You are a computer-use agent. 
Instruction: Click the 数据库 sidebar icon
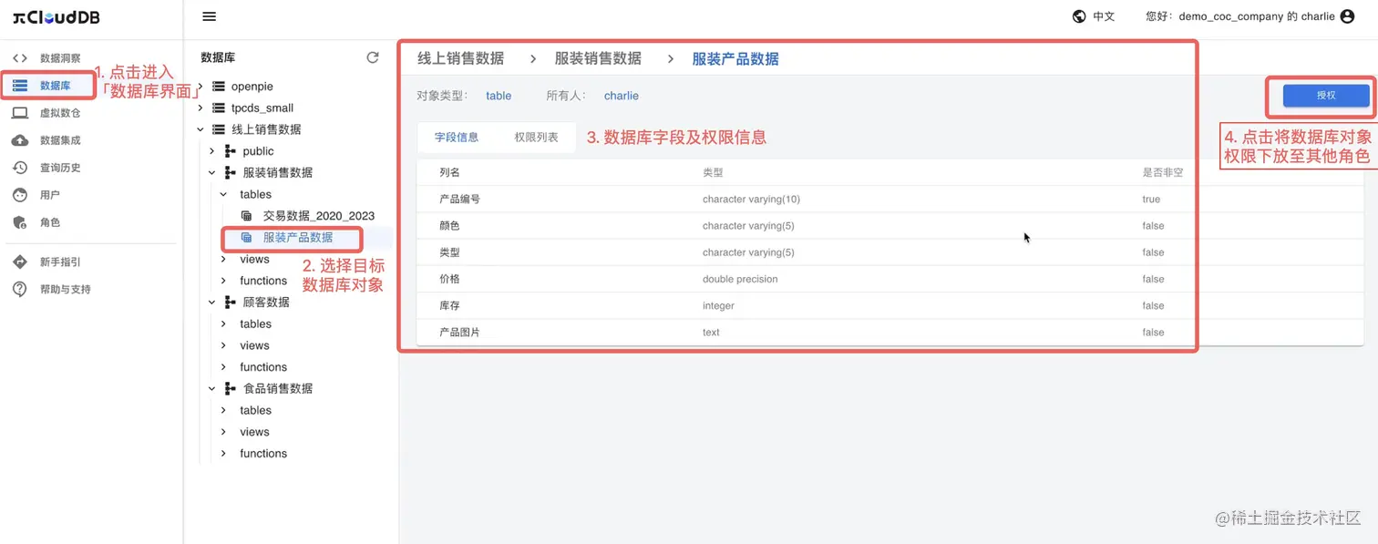(19, 86)
